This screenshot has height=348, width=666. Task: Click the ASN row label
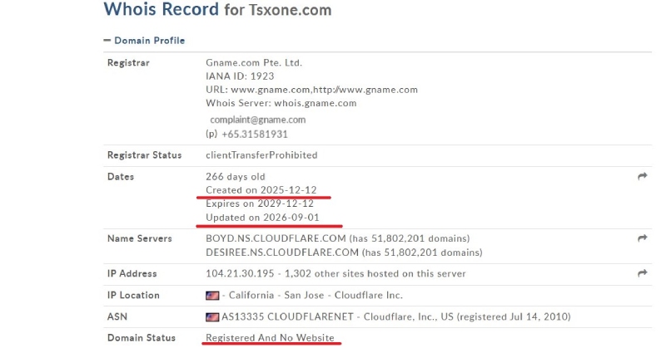click(x=117, y=316)
